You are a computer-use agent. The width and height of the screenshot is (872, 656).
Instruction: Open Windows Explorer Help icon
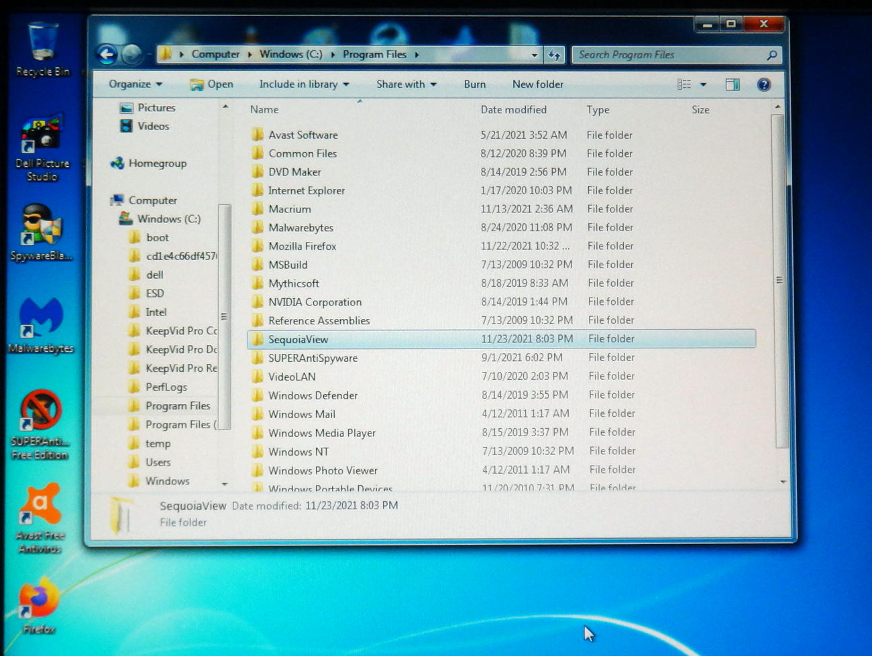[764, 84]
